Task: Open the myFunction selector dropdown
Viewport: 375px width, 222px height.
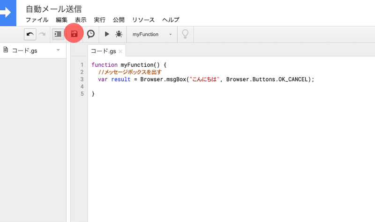Action: 152,34
